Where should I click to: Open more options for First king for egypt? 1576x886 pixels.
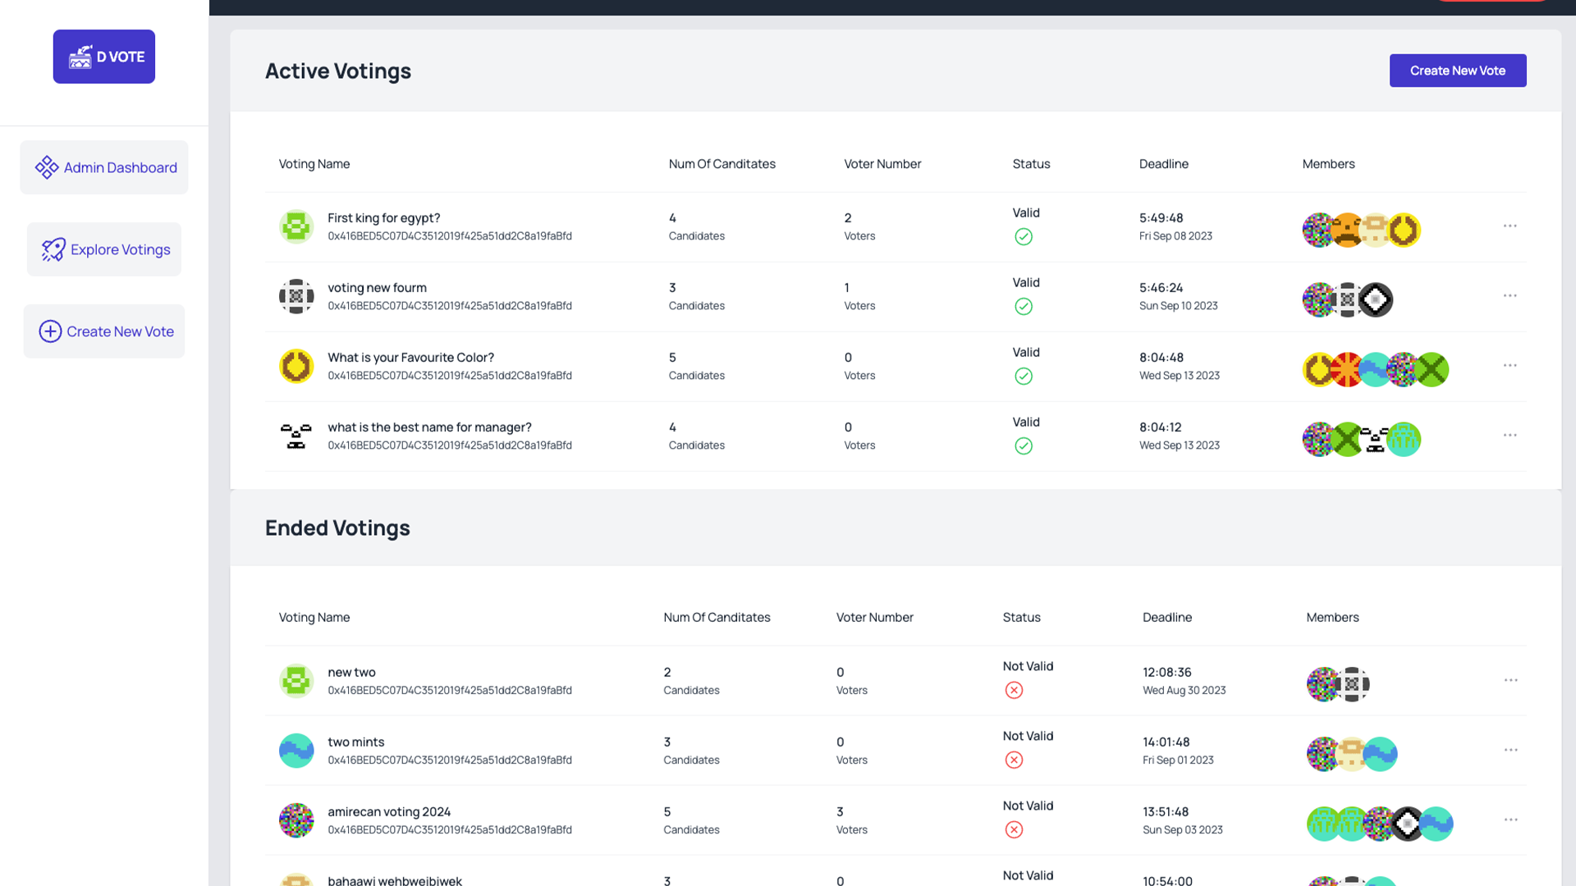coord(1510,226)
